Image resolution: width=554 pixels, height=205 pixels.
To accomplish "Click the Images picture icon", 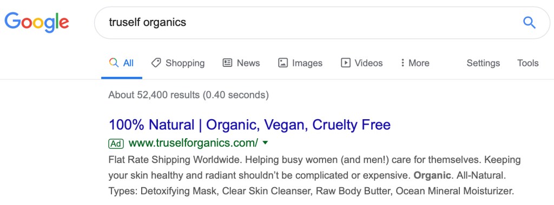I will (282, 63).
